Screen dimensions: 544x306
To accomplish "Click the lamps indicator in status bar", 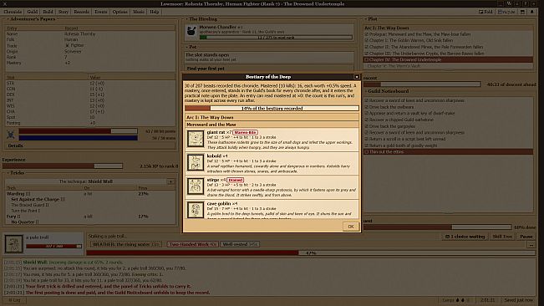I will (x=456, y=300).
